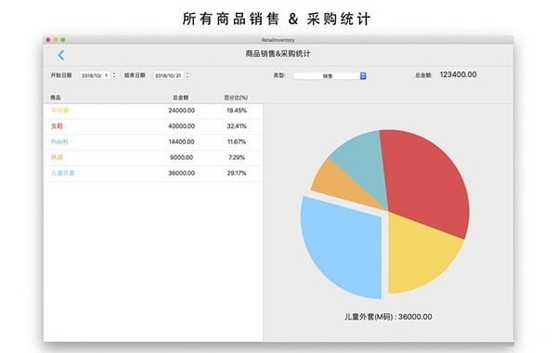The height and width of the screenshot is (353, 557).
Task: Click the 7.29% percentage cell
Action: tap(237, 158)
